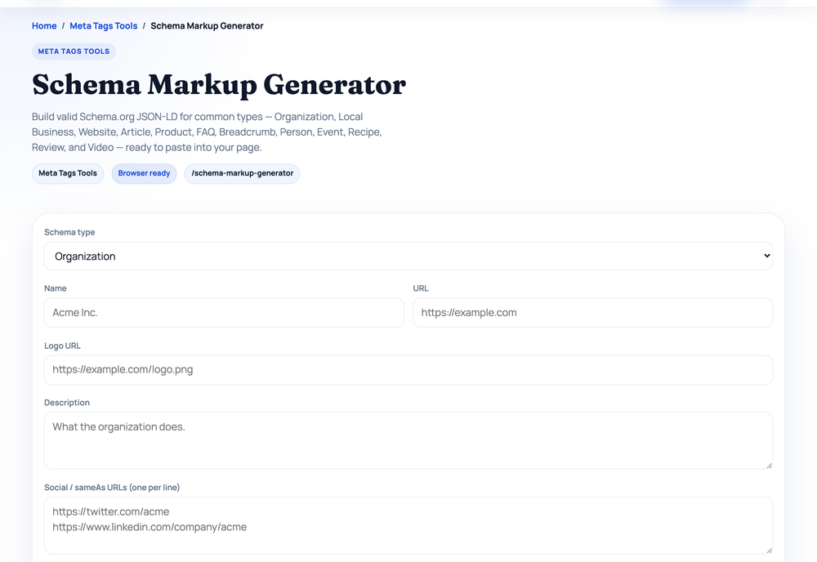Image resolution: width=817 pixels, height=562 pixels.
Task: Click the Logo URL label
Action: tap(62, 346)
